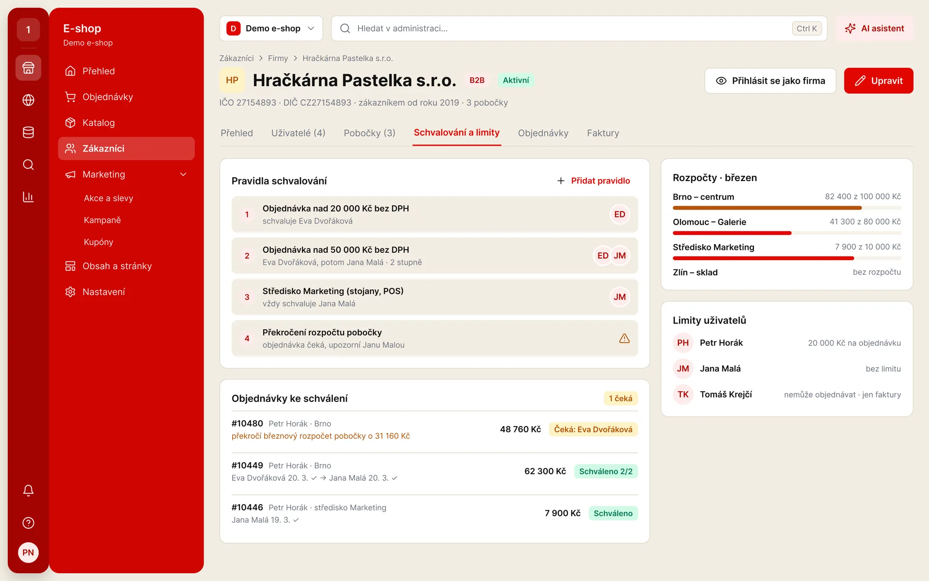
Task: Open notifications bell icon
Action: [x=28, y=490]
